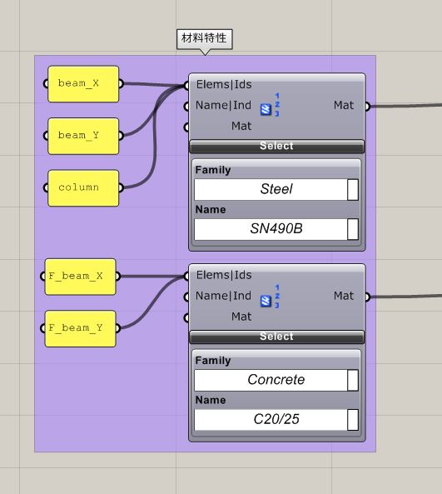
Task: Click the output grip of column node
Action: (x=121, y=188)
